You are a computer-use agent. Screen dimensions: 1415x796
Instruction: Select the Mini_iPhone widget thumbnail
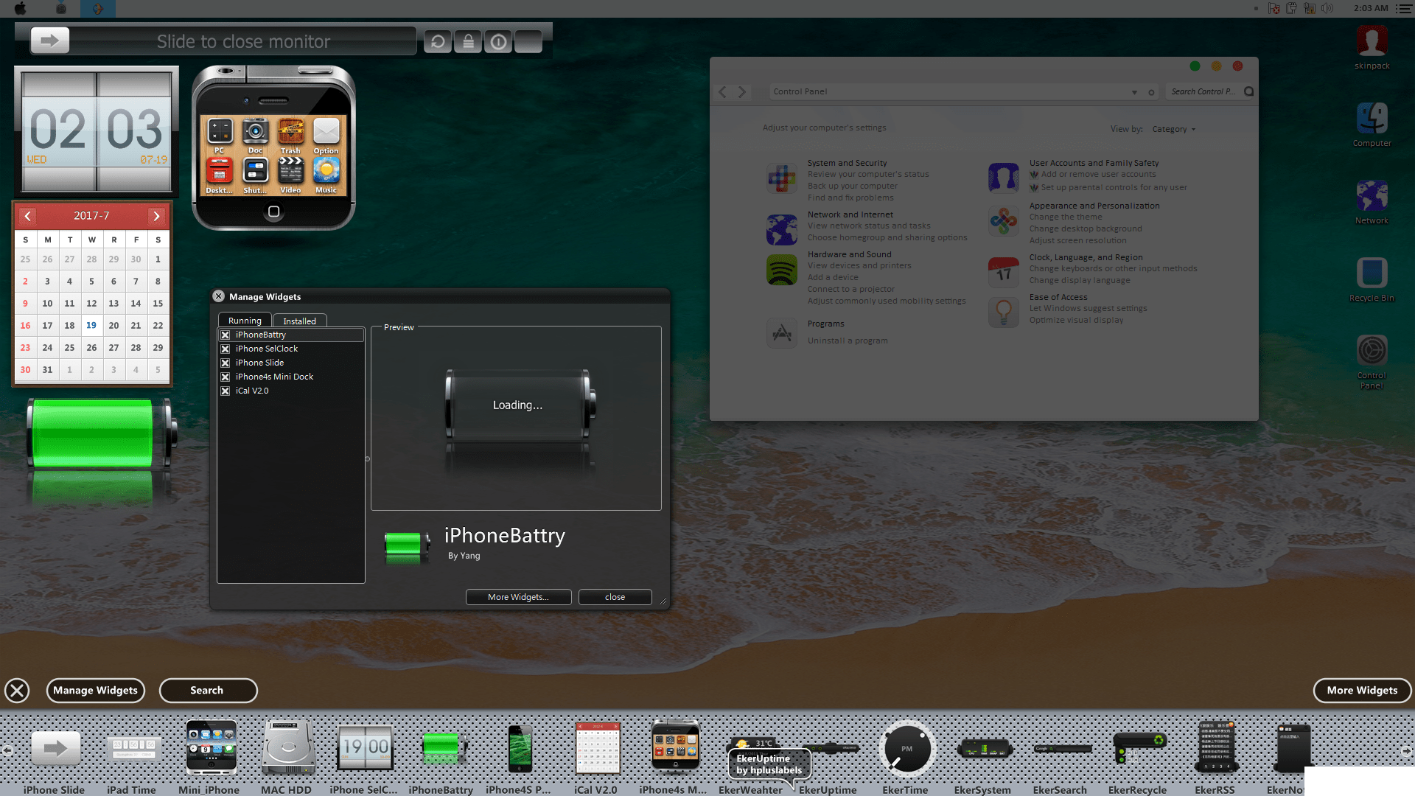click(x=212, y=747)
